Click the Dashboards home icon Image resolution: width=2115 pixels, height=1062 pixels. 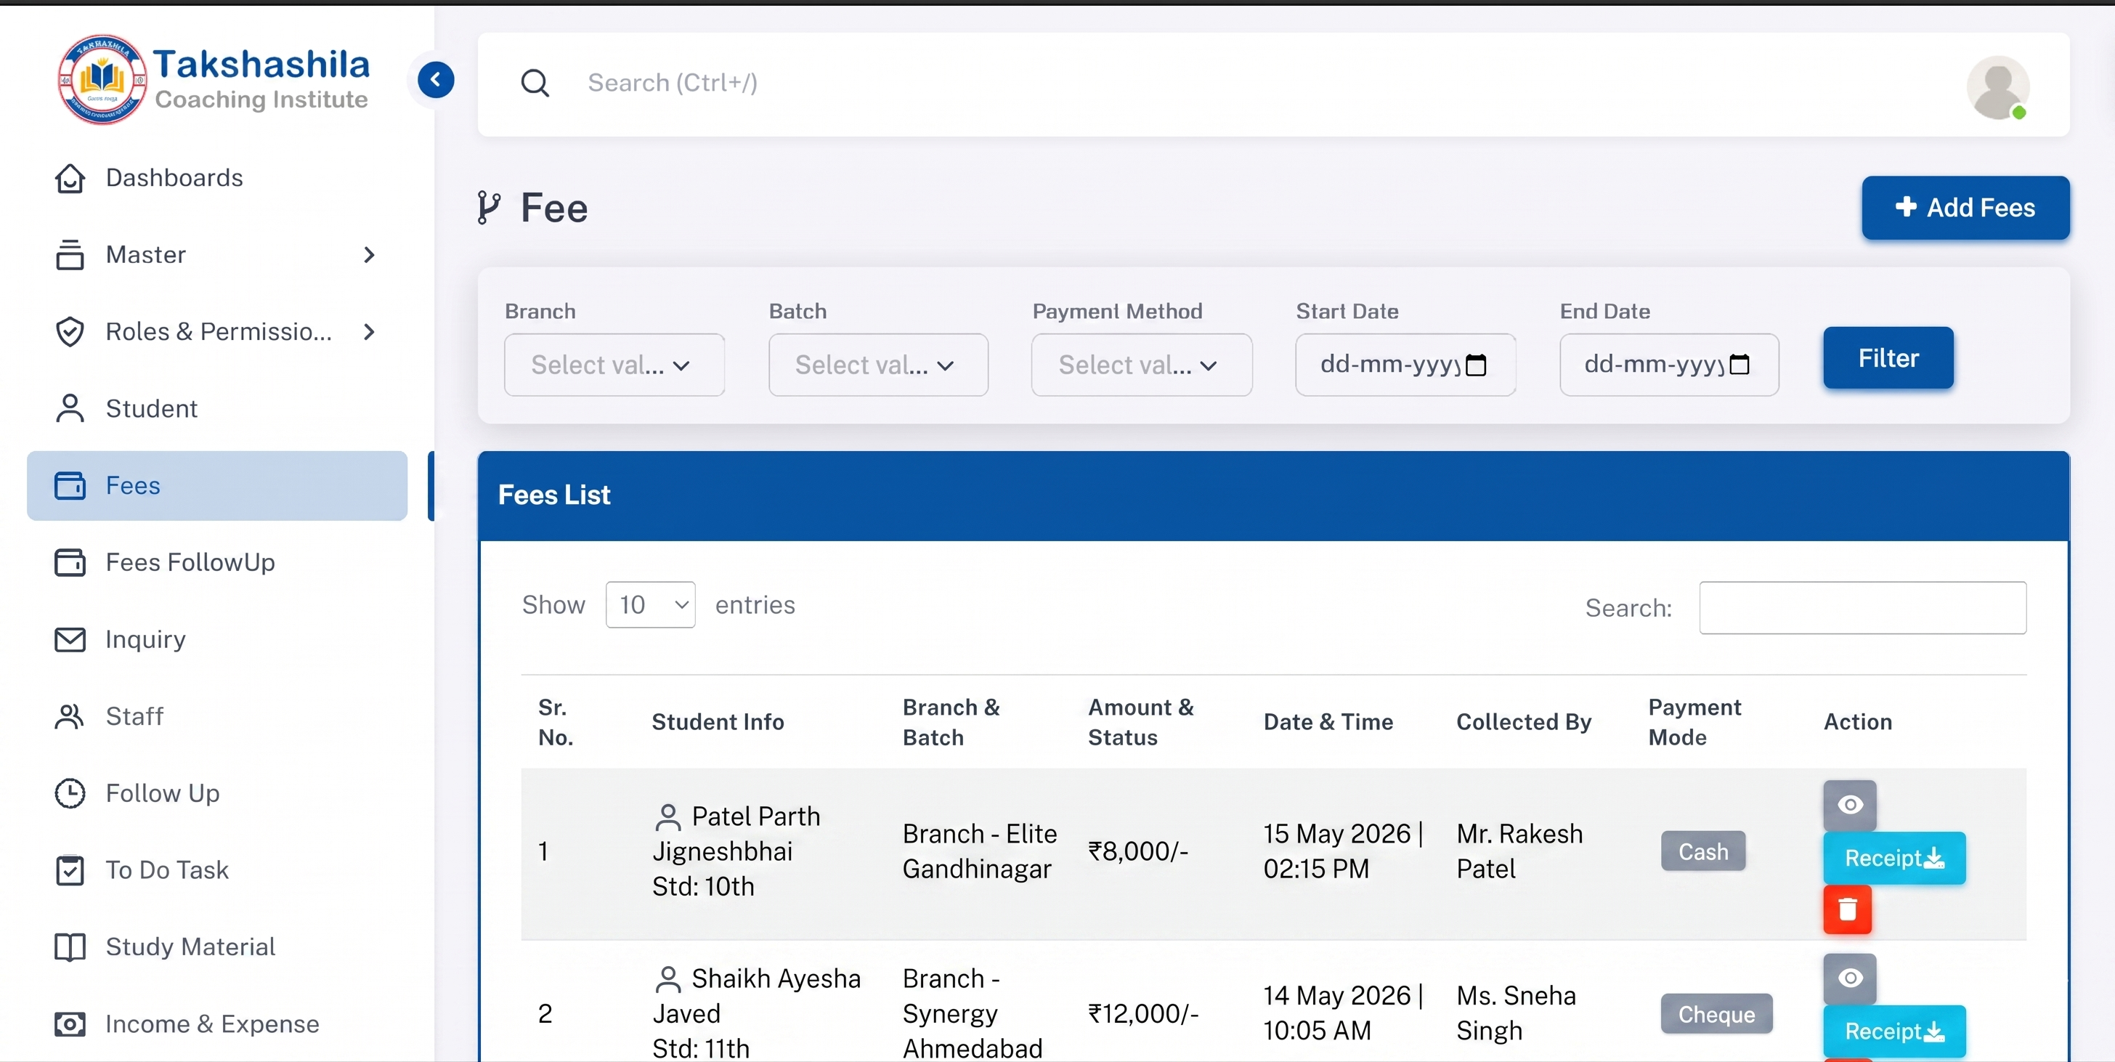click(x=70, y=178)
